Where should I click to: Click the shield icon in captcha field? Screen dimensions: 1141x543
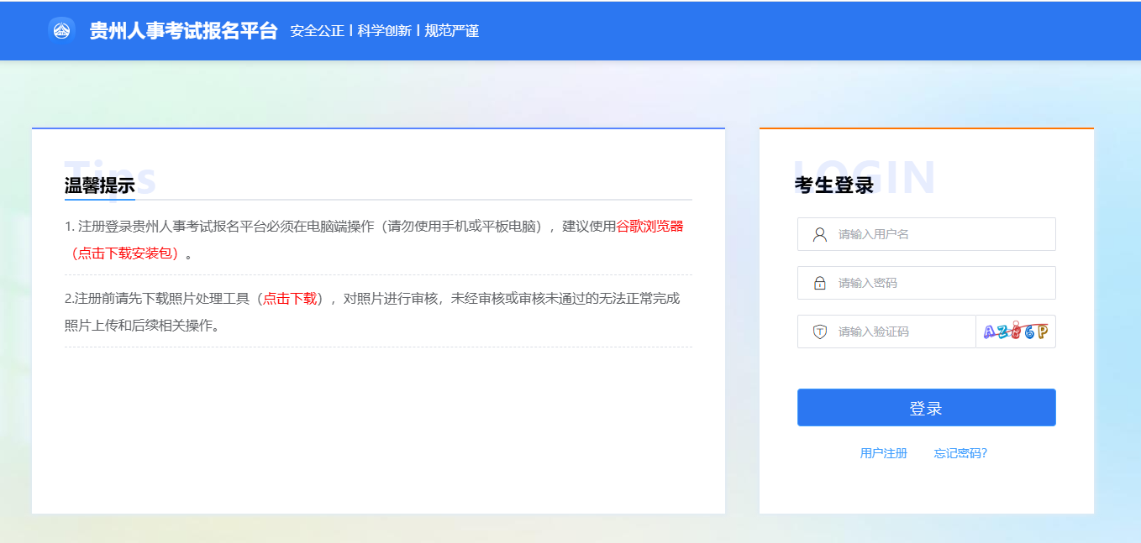(x=820, y=332)
